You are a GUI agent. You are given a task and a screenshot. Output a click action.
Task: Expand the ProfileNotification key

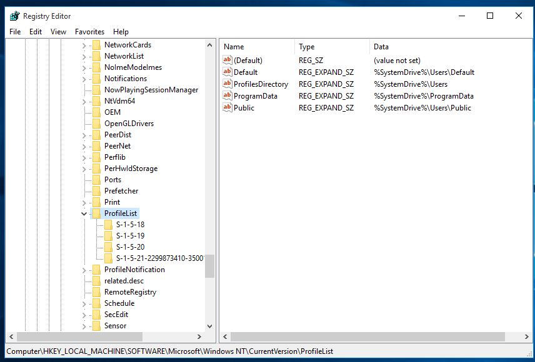point(84,270)
